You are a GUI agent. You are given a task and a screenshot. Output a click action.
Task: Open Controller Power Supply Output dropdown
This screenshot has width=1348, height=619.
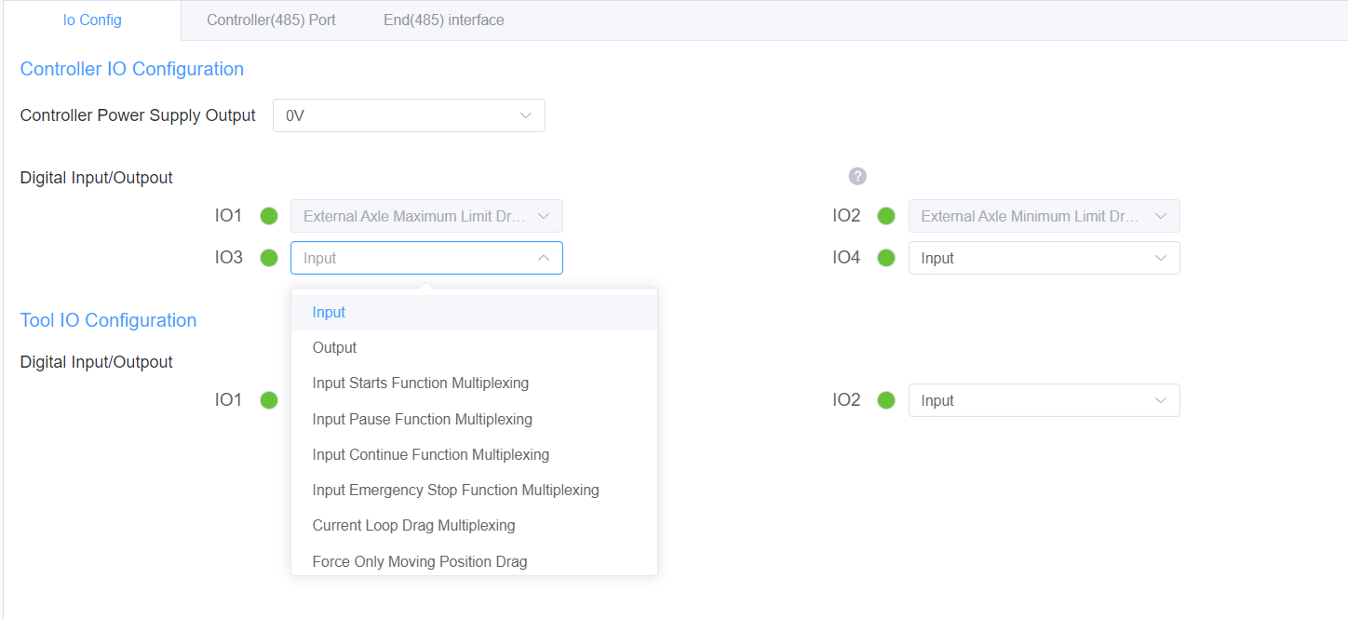tap(408, 115)
